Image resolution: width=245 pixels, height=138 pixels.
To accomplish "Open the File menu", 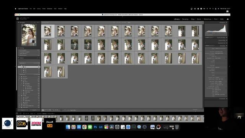I will (x=31, y=9).
